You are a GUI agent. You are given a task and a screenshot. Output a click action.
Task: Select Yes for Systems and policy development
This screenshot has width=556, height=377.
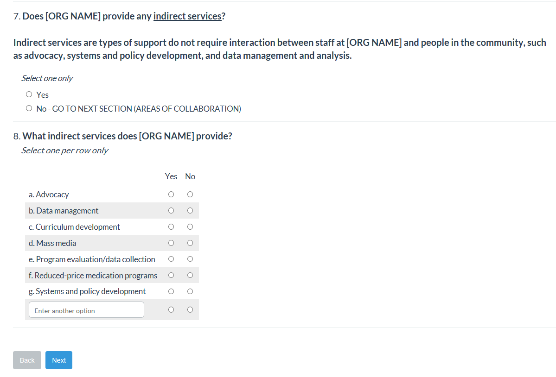171,291
